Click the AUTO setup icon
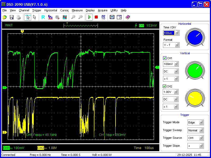The image size is (211, 158). pyautogui.click(x=103, y=17)
